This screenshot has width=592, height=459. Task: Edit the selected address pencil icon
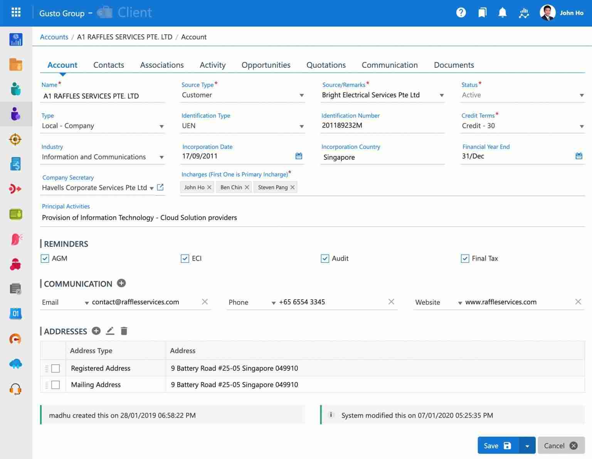[110, 331]
